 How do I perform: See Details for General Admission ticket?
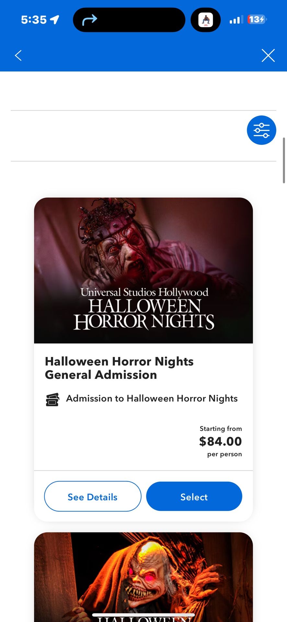pyautogui.click(x=92, y=496)
